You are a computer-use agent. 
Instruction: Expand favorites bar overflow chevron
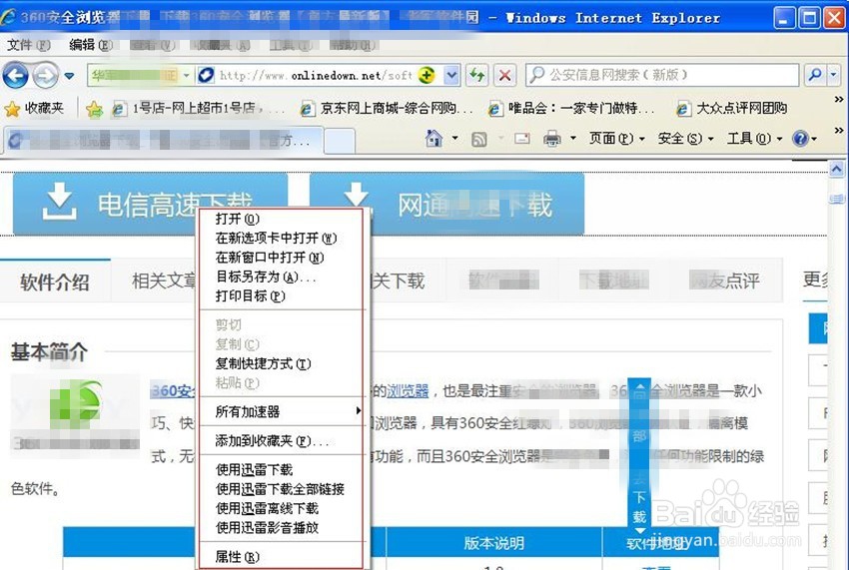[839, 100]
